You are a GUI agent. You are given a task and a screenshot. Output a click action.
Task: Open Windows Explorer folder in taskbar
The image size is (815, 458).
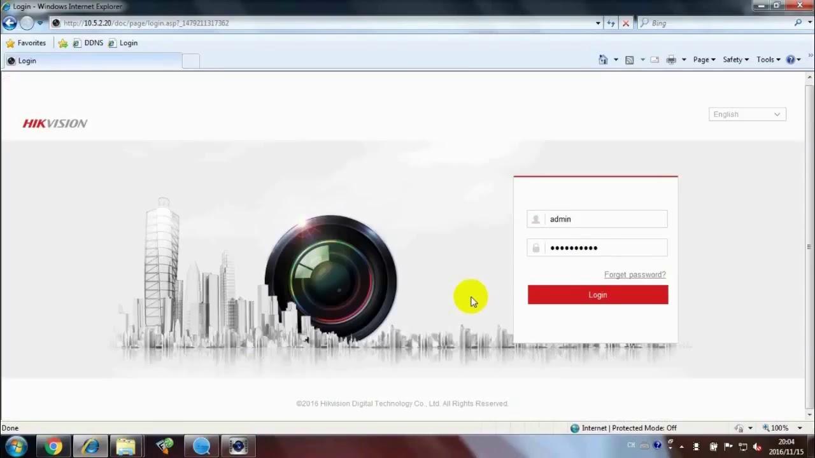click(x=127, y=447)
